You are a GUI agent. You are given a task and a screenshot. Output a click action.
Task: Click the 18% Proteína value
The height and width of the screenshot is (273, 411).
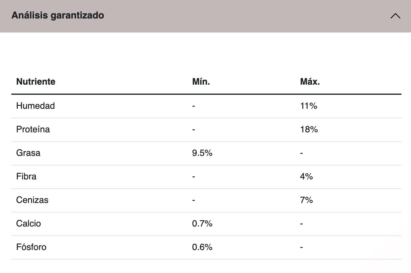[x=309, y=129]
